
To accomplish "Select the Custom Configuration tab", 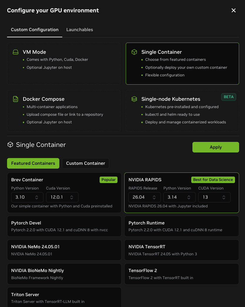I will [35, 30].
